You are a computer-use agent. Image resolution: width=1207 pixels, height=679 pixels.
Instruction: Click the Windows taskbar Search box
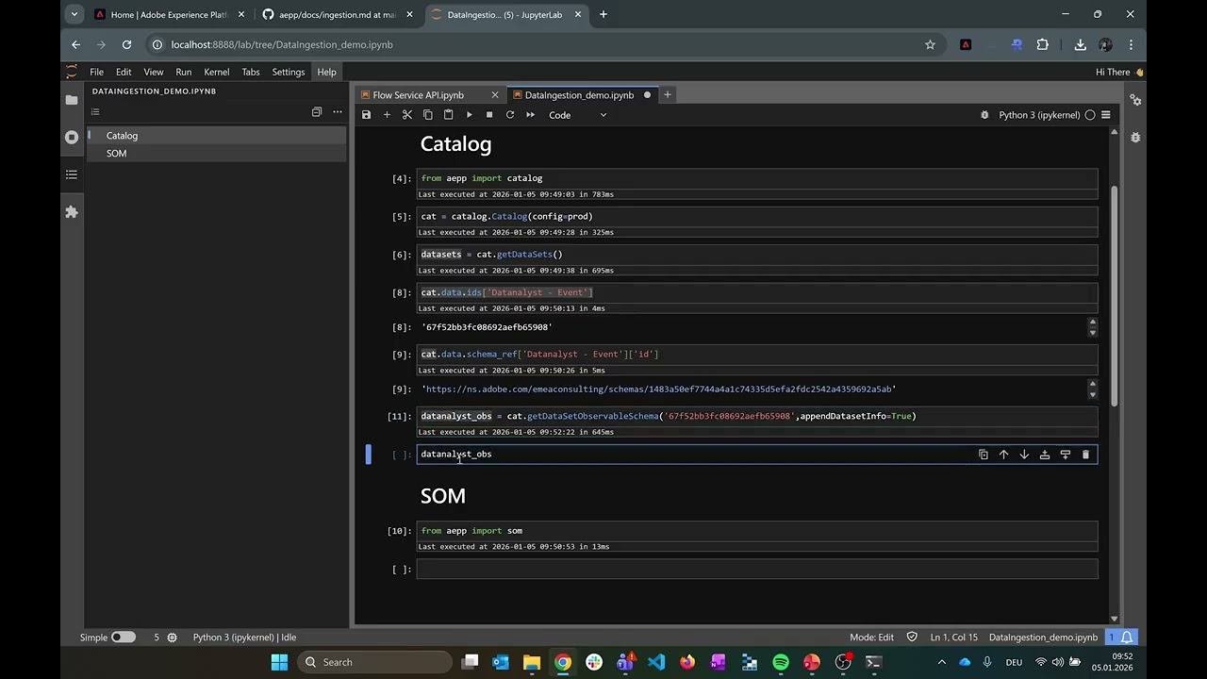375,662
